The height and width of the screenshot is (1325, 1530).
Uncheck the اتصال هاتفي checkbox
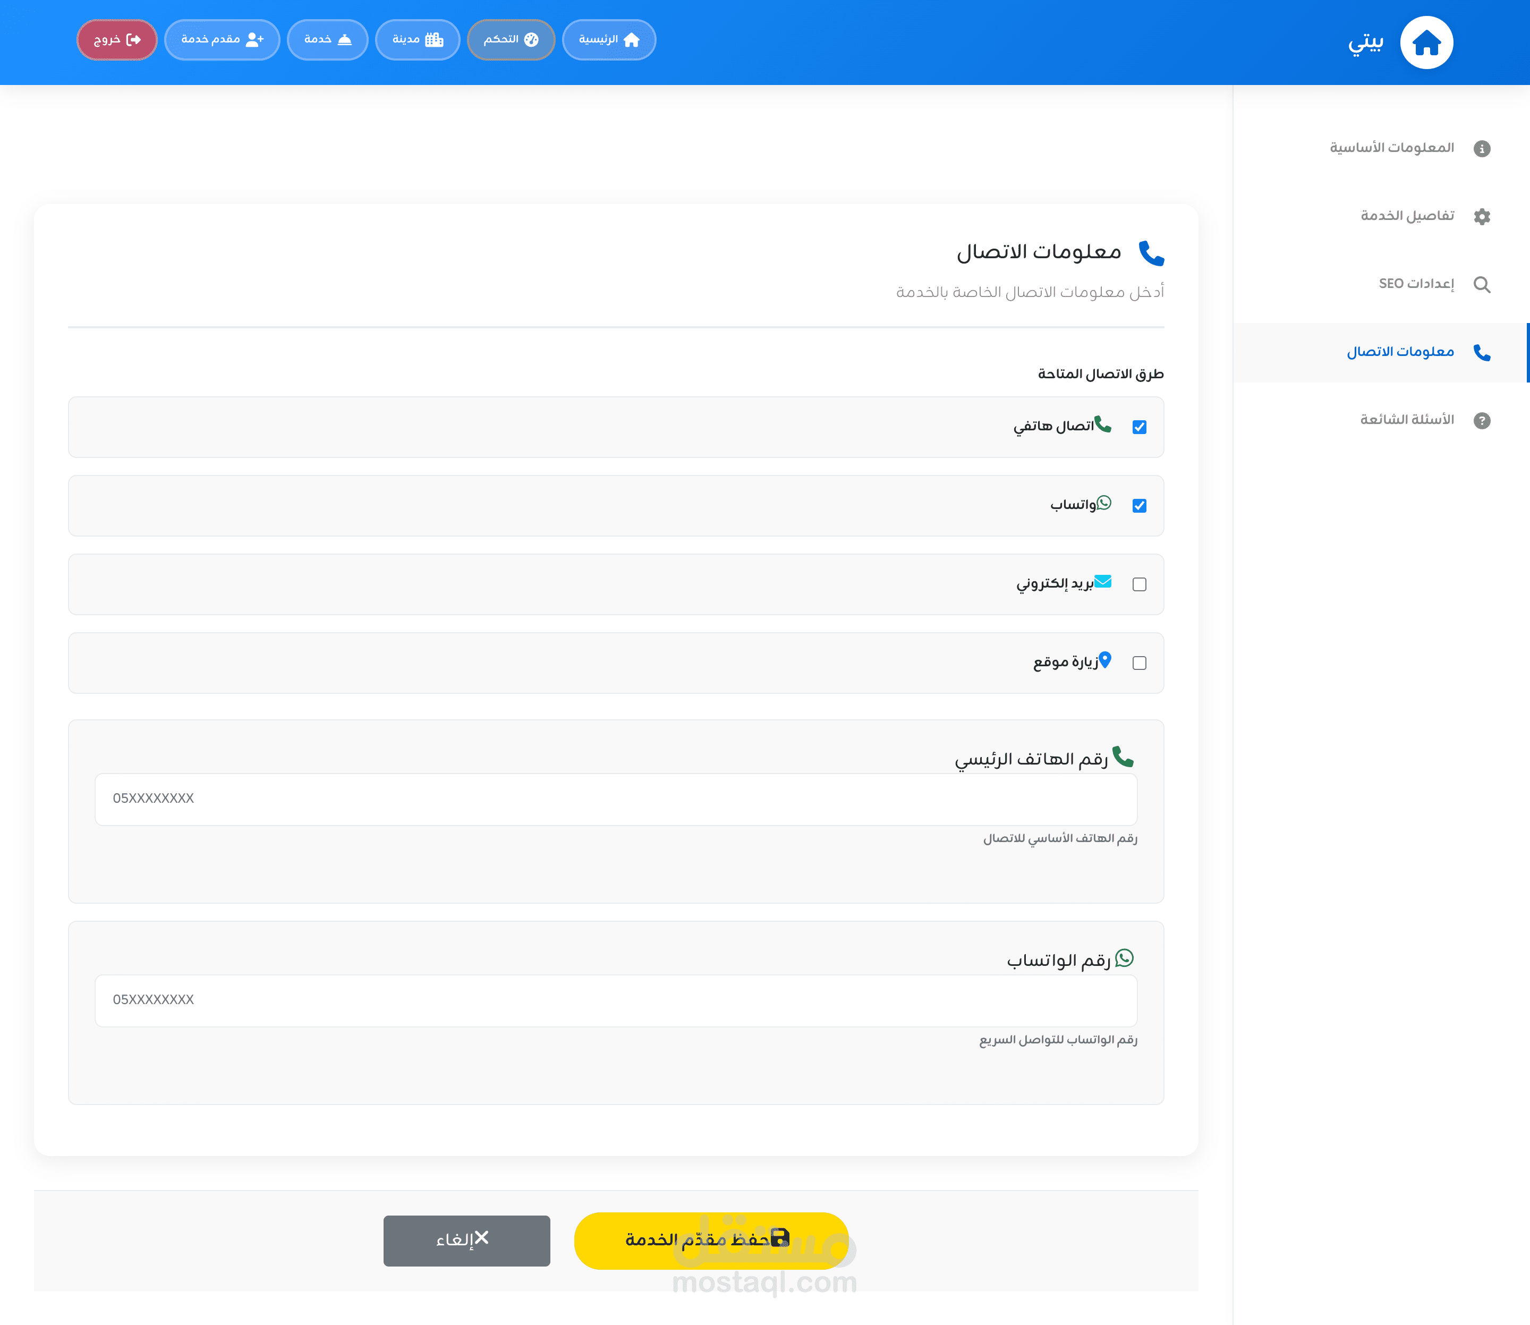point(1139,427)
